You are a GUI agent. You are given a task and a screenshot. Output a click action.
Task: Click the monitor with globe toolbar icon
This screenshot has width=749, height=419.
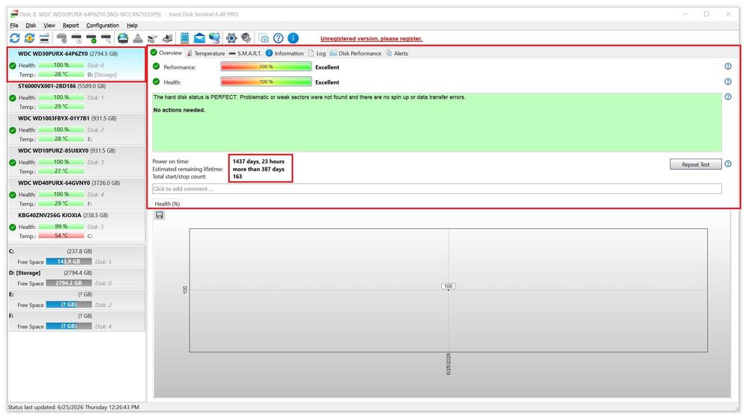pyautogui.click(x=214, y=38)
